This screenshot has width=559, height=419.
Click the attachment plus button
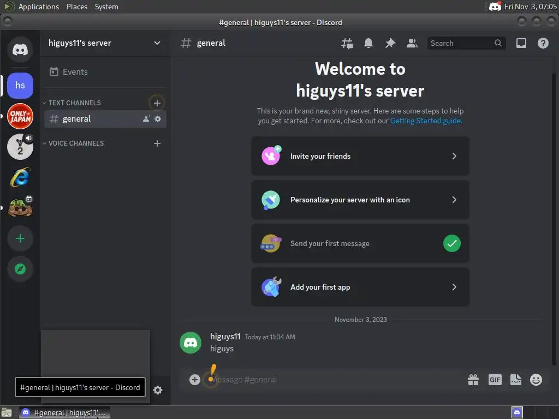195,380
